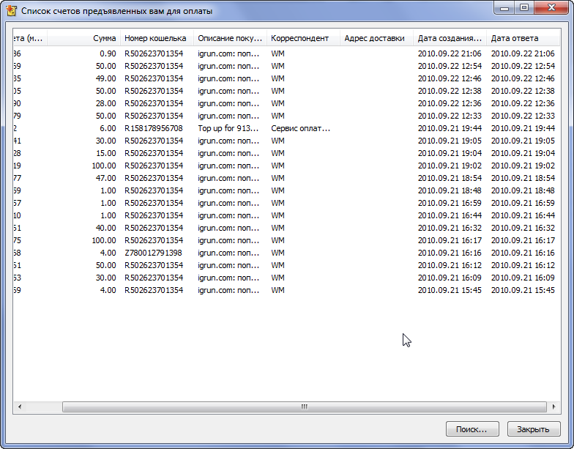Screen dimensions: 574x449
Task: Click the Поиск... button
Action: point(472,429)
